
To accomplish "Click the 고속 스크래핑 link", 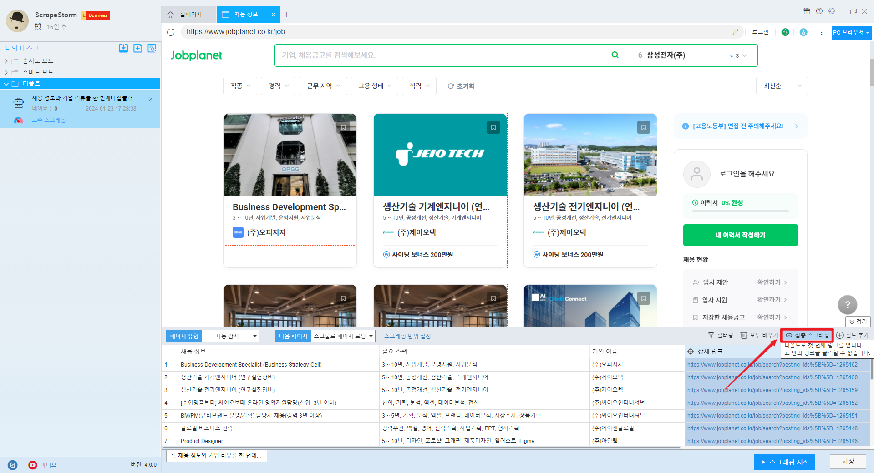I will tap(49, 120).
